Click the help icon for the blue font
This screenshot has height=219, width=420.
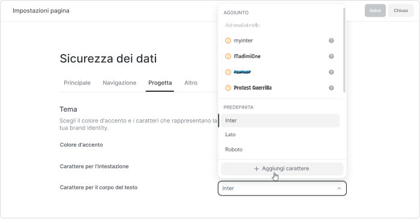click(x=331, y=72)
